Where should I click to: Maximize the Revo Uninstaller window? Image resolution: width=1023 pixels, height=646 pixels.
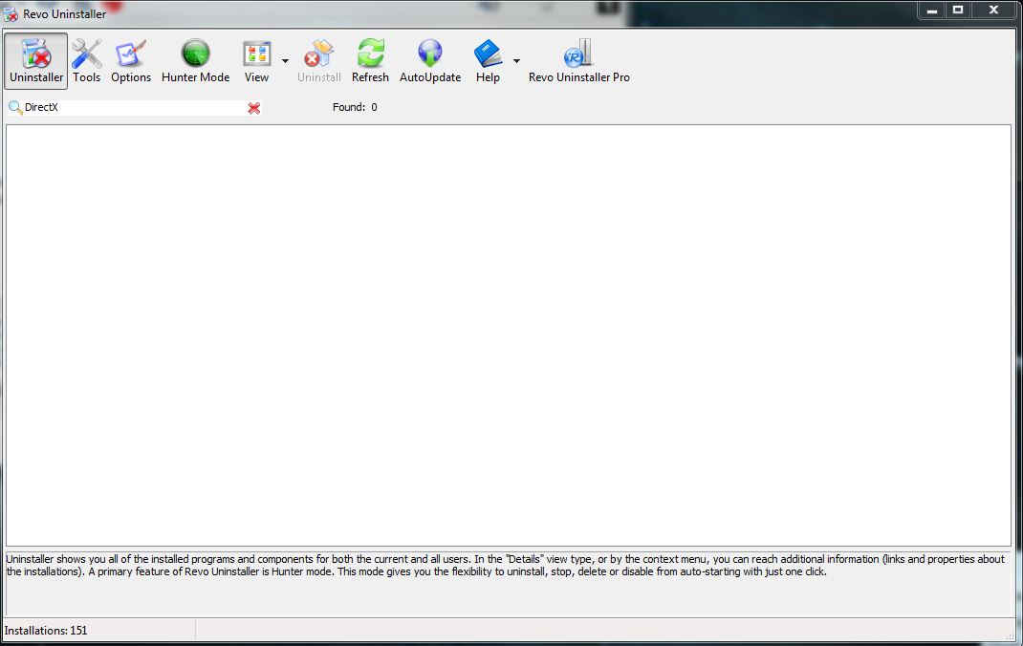point(958,10)
